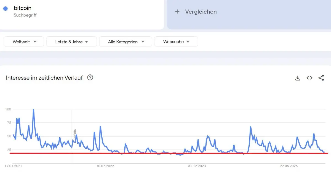The width and height of the screenshot is (331, 174).
Task: Click the 22.06.2025 date axis label
Action: pyautogui.click(x=289, y=166)
